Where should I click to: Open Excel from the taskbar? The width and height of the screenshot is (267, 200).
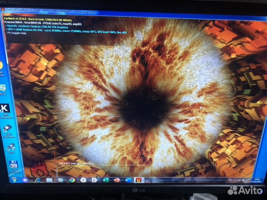(106, 180)
